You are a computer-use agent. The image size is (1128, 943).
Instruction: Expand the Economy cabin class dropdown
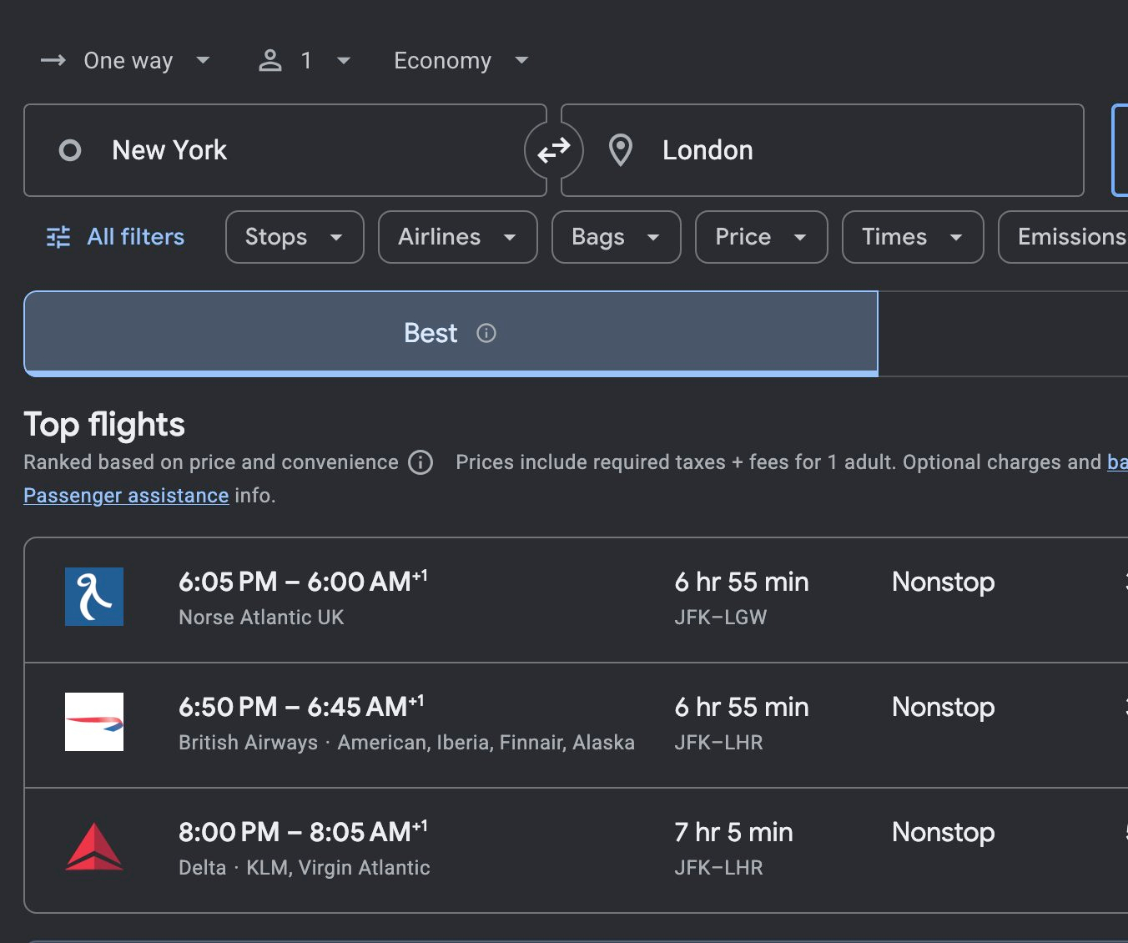(x=461, y=61)
